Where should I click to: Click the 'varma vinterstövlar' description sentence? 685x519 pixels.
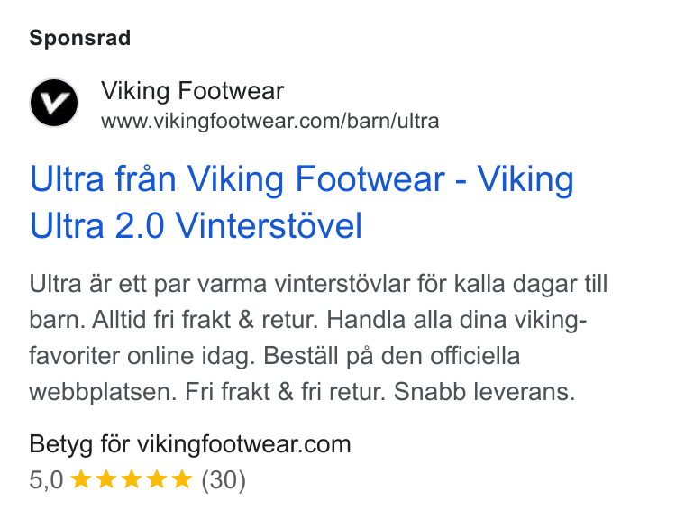click(318, 284)
